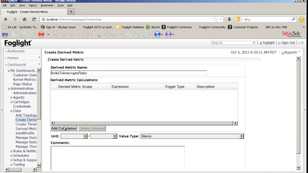Click the DejaClick by AlertSite logo
This screenshot has width=308, height=173.
coord(291,34)
